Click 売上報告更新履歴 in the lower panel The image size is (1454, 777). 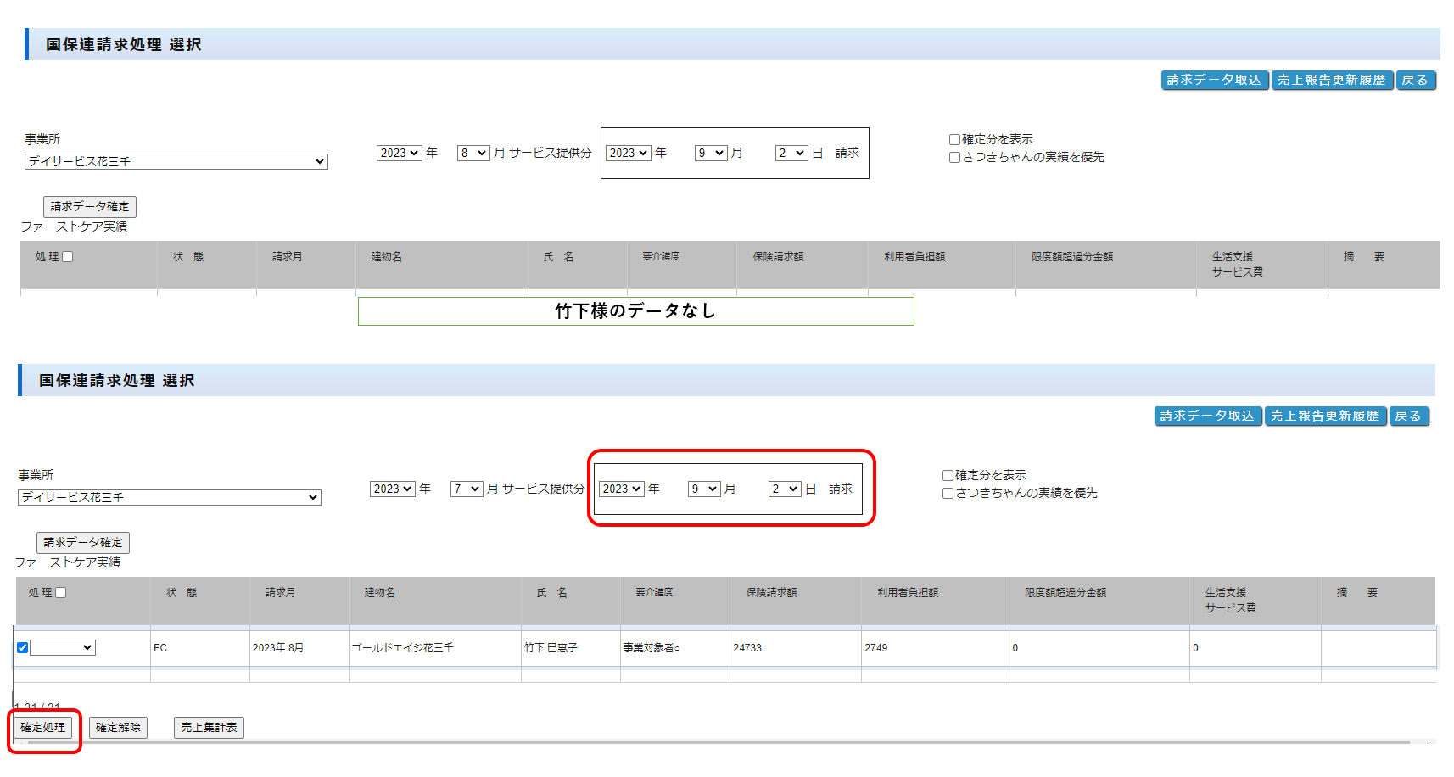1325,416
